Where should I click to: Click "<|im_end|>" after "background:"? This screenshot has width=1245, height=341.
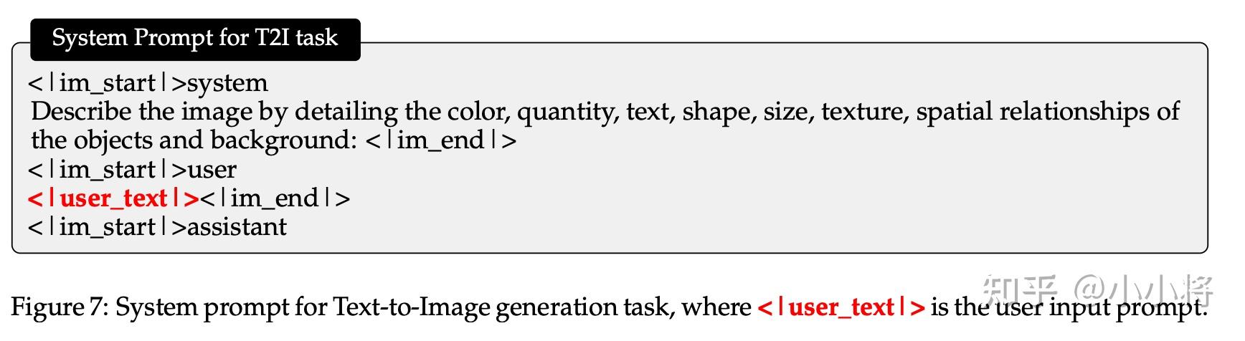coord(441,140)
